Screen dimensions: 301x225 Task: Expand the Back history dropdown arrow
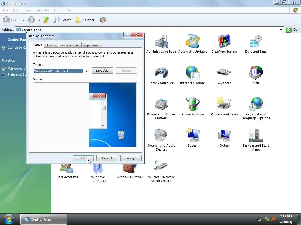pos(23,20)
